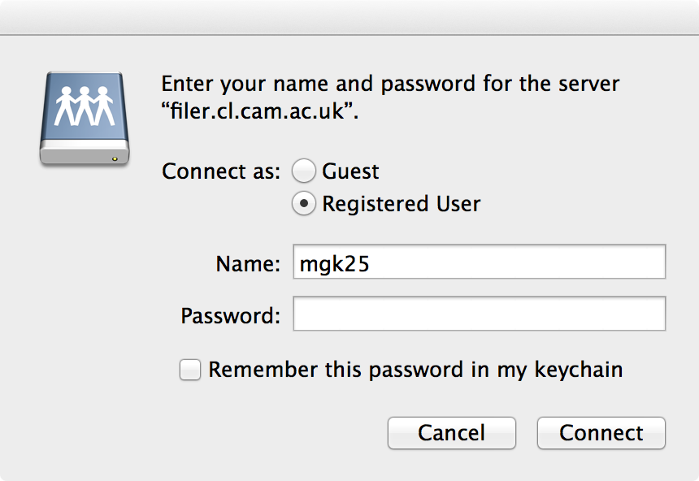The width and height of the screenshot is (699, 481).
Task: Select the Guest radio button
Action: point(304,171)
